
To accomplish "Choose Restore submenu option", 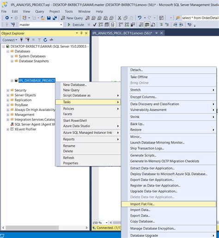I will click(x=169, y=130).
